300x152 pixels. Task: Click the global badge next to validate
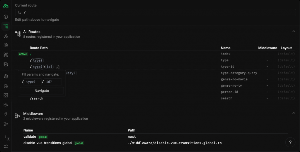coord(43,137)
